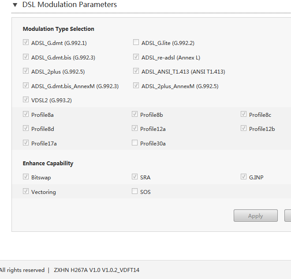Viewport: 291px width, 279px height.
Task: Toggle Bitswap enhance capability
Action: click(26, 177)
